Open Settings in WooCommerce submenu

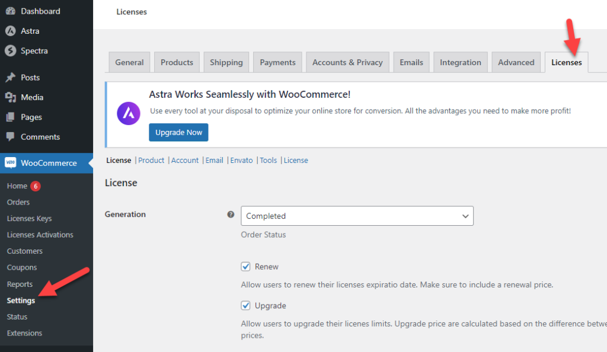21,300
